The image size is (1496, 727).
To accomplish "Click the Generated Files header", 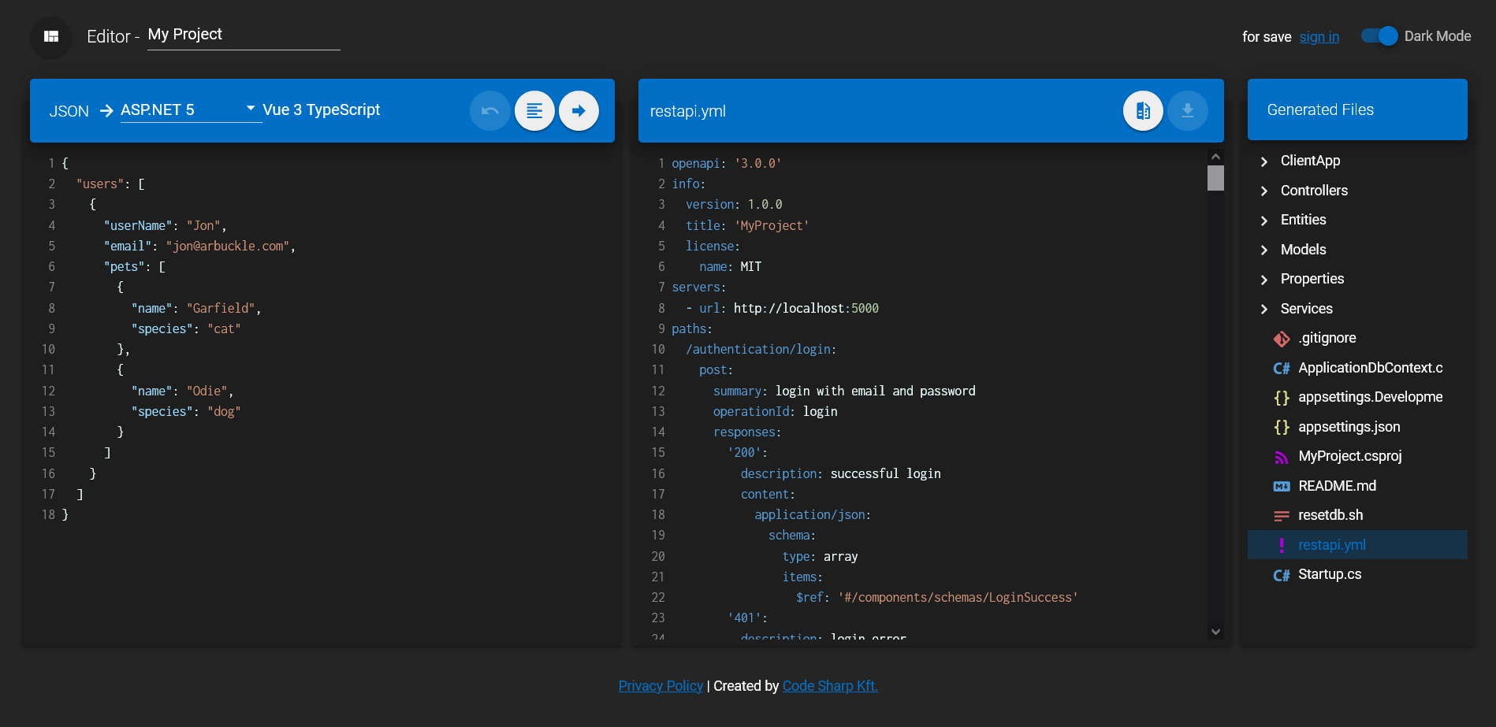I will click(1357, 109).
